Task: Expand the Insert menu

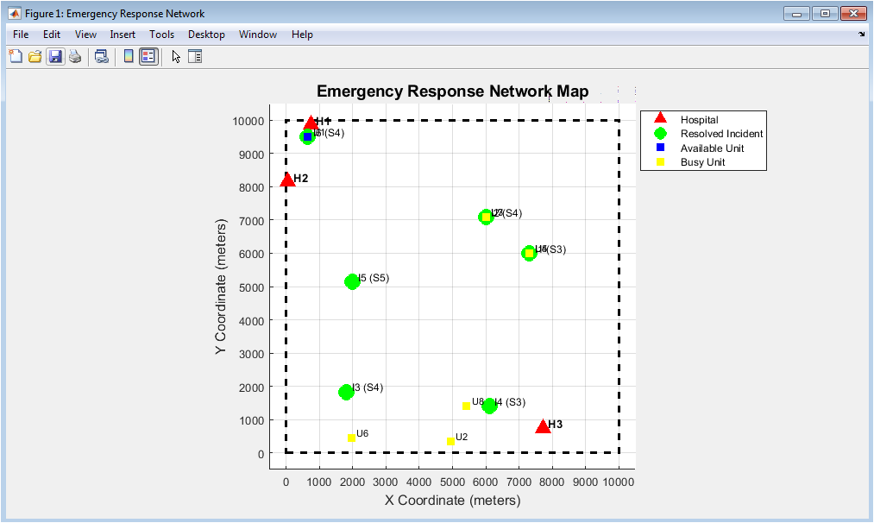Action: pyautogui.click(x=123, y=35)
